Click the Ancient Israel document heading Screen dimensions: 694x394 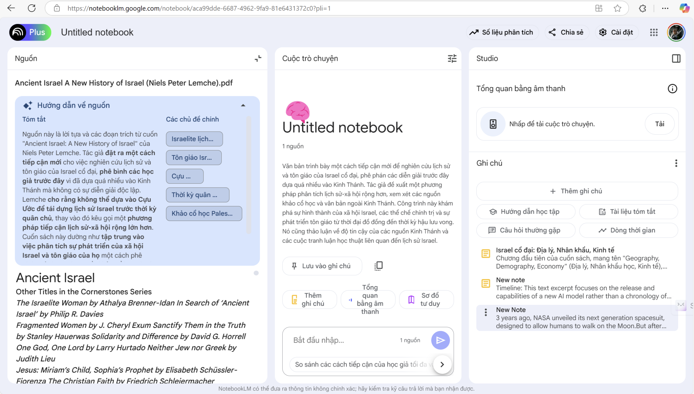pyautogui.click(x=55, y=278)
